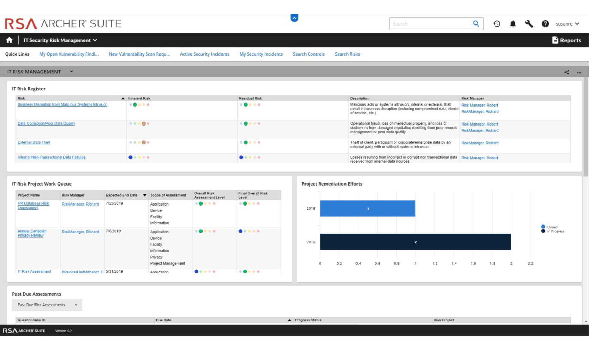Click the notifications bell icon

tap(513, 24)
